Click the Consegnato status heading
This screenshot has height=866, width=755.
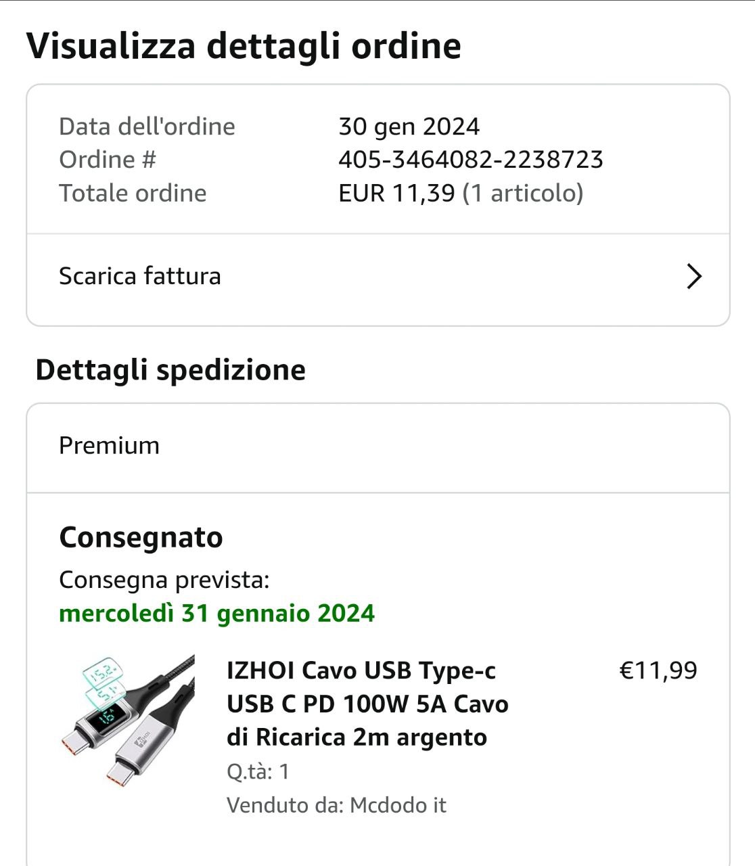pyautogui.click(x=141, y=538)
